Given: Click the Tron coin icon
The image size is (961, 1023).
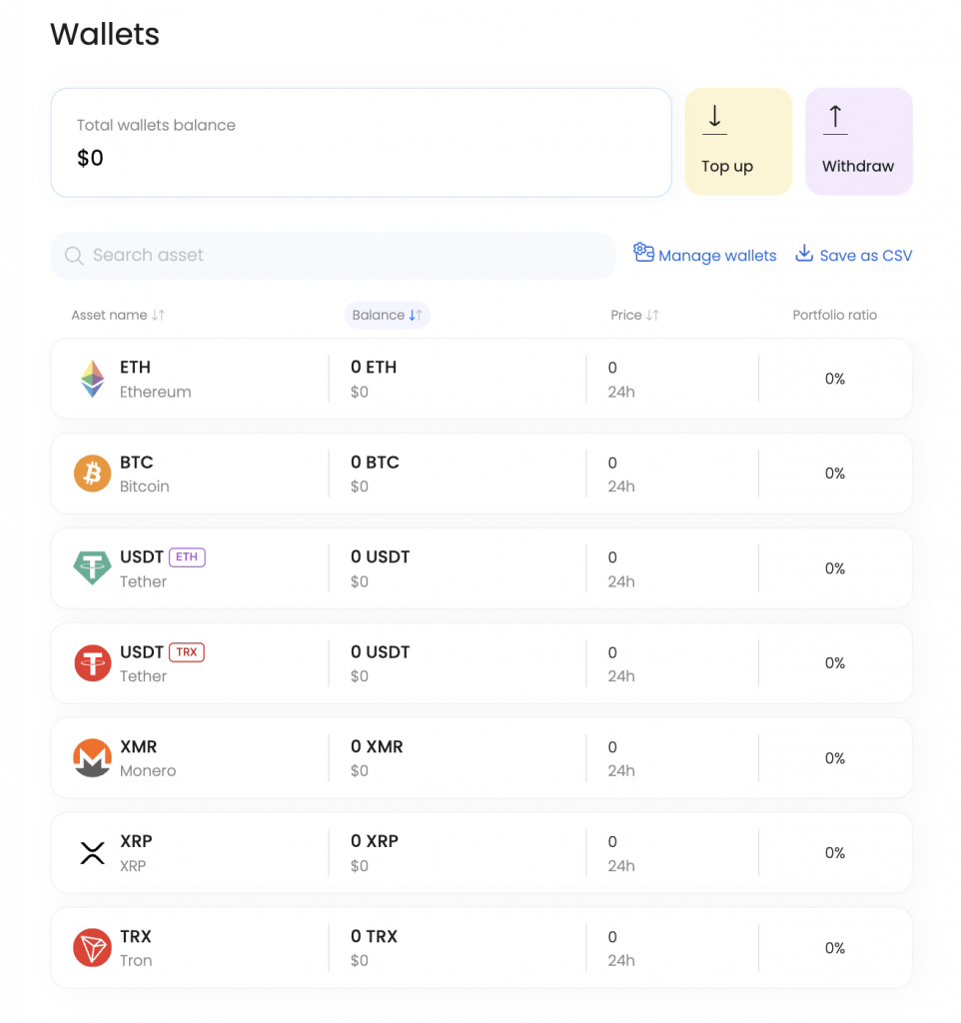Looking at the screenshot, I should click(92, 947).
